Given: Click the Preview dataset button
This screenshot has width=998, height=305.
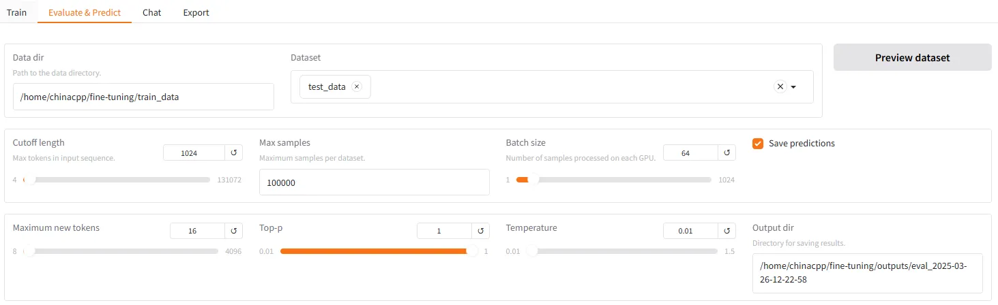Looking at the screenshot, I should (912, 58).
